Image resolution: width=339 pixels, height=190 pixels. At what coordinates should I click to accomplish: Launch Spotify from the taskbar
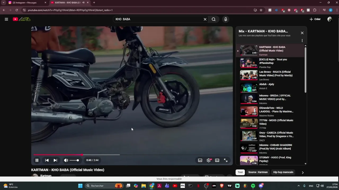point(253,186)
